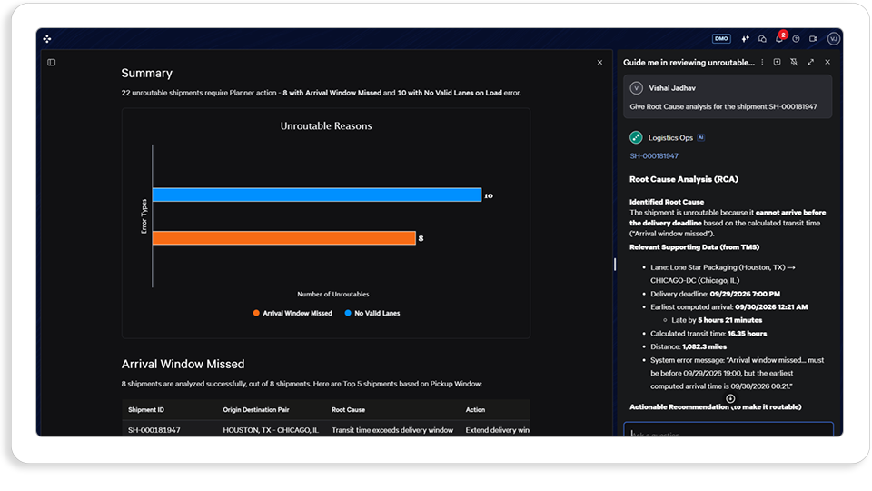Toggle Arrival Window Missed legend item
The width and height of the screenshot is (872, 491).
coord(292,314)
